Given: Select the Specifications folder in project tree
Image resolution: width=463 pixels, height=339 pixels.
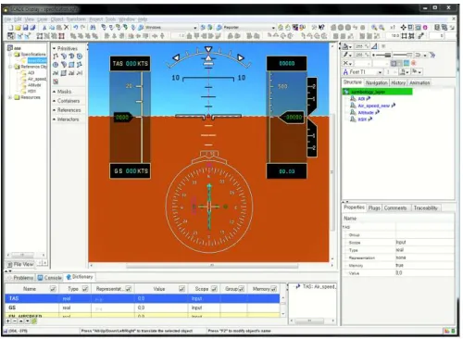Looking at the screenshot, I should (33, 55).
